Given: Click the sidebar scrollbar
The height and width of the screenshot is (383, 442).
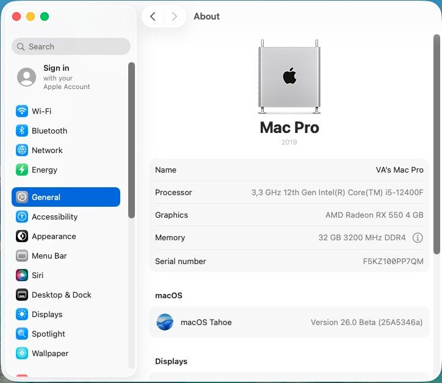Looking at the screenshot, I should coord(131,140).
